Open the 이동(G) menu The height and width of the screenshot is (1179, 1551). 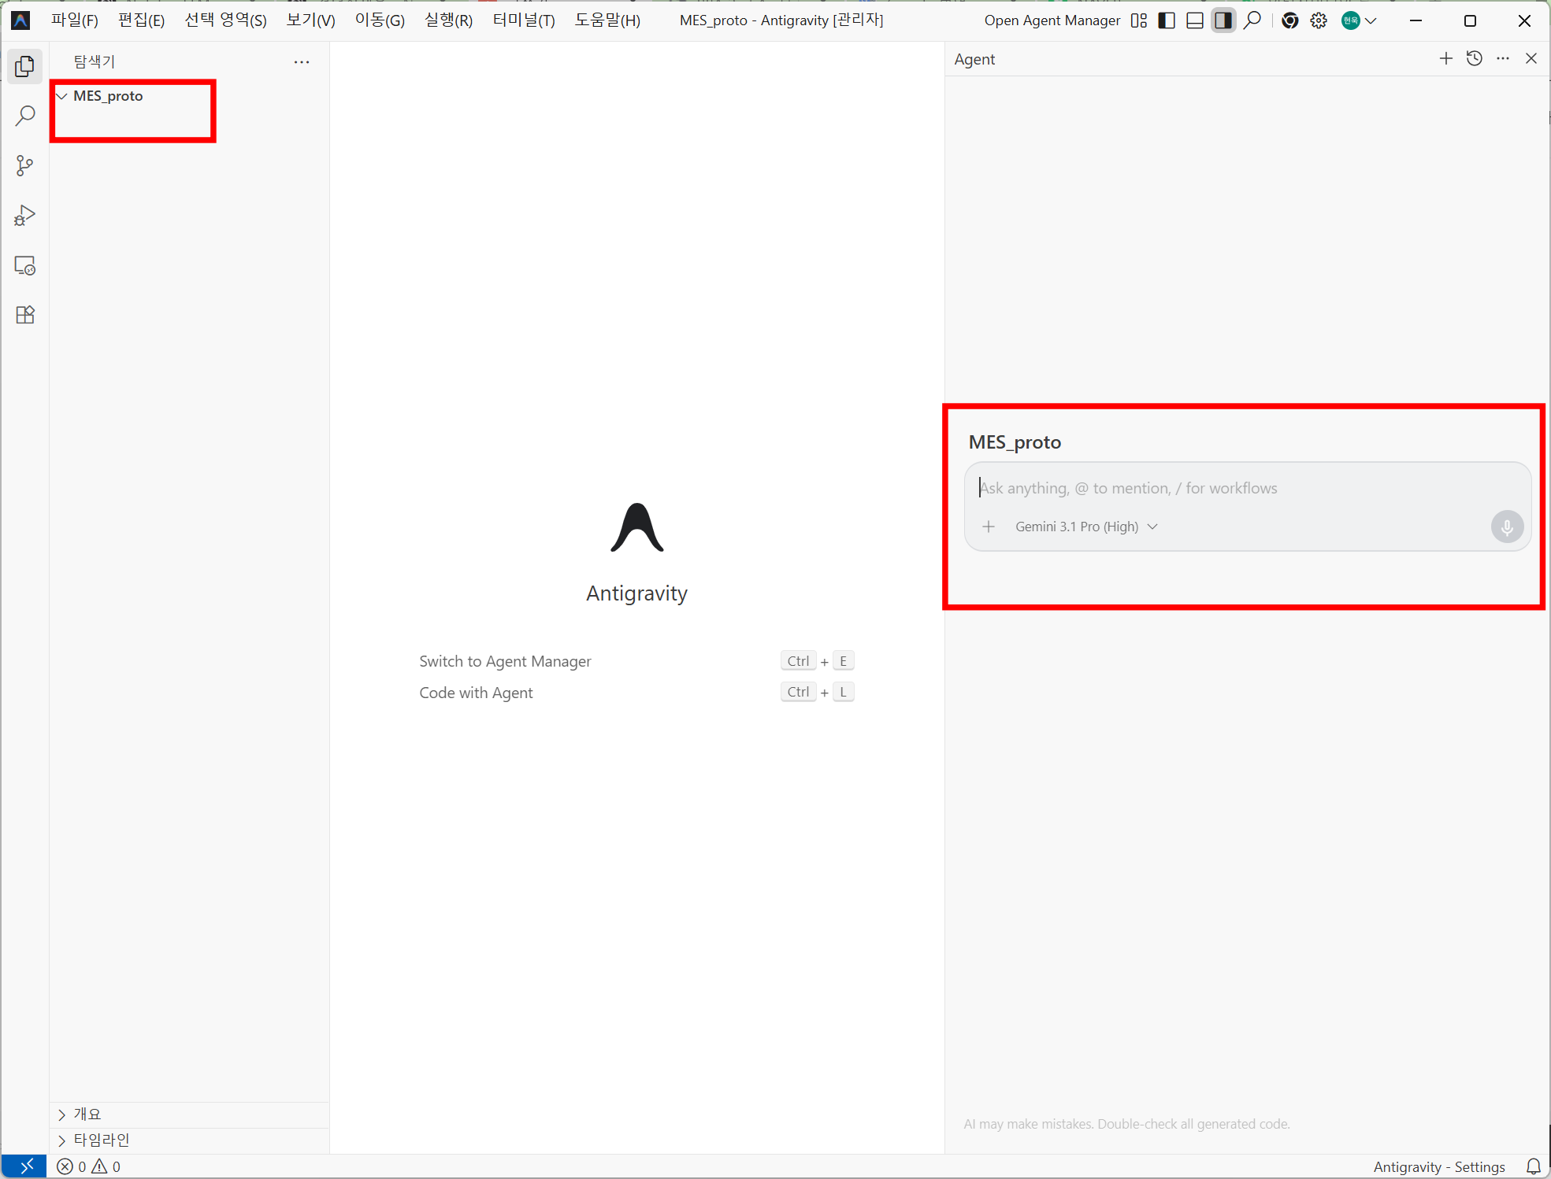pyautogui.click(x=380, y=20)
